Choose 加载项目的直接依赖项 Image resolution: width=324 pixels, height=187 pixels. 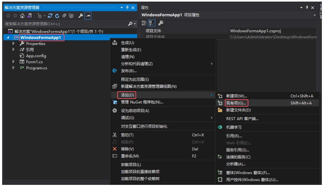coord(163,172)
